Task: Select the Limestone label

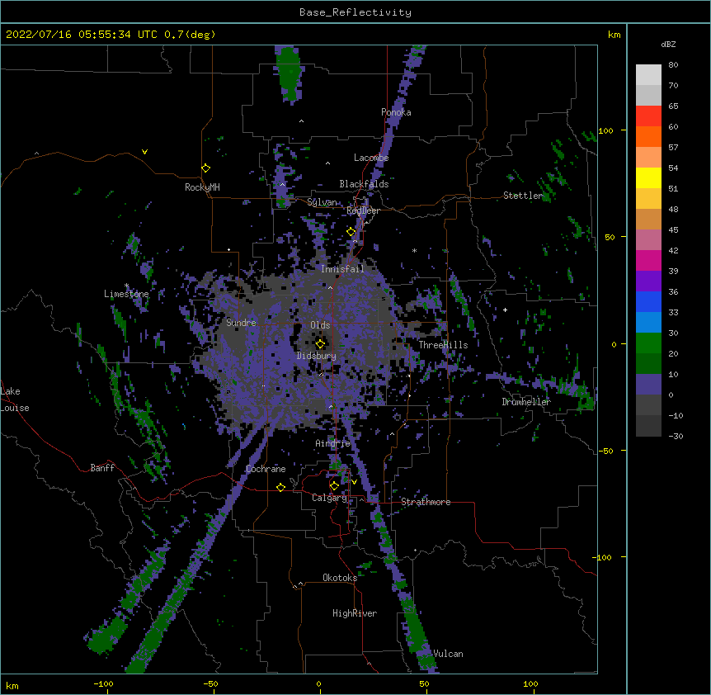Action: tap(126, 294)
